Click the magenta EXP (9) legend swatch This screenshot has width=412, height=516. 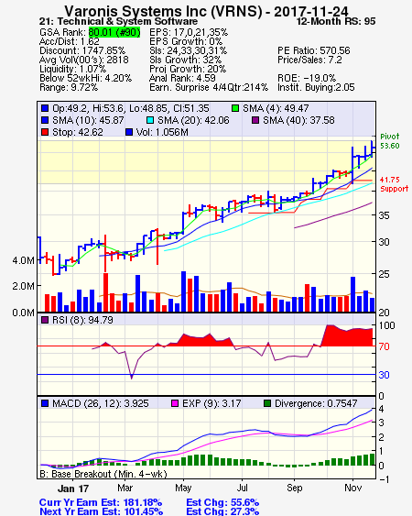(175, 403)
